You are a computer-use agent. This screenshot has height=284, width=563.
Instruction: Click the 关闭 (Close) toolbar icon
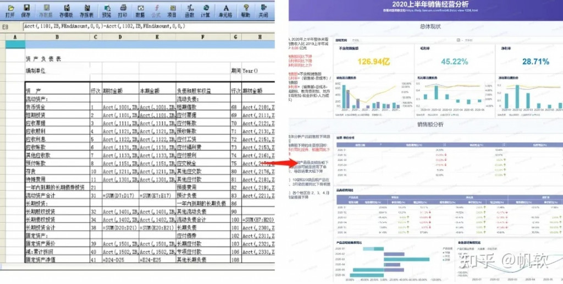tap(263, 11)
